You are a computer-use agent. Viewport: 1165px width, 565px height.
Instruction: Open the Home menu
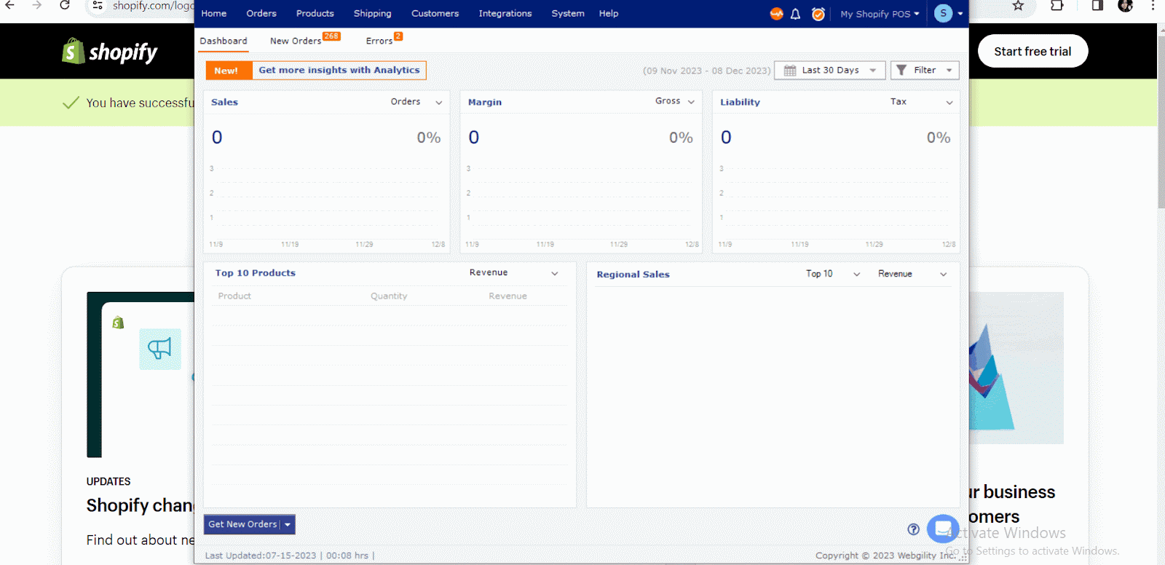[x=214, y=13]
